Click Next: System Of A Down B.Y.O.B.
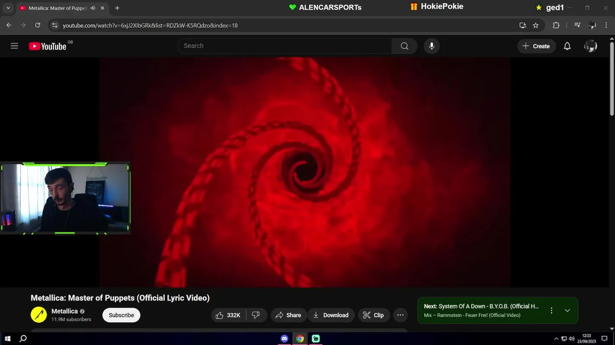 pos(481,306)
